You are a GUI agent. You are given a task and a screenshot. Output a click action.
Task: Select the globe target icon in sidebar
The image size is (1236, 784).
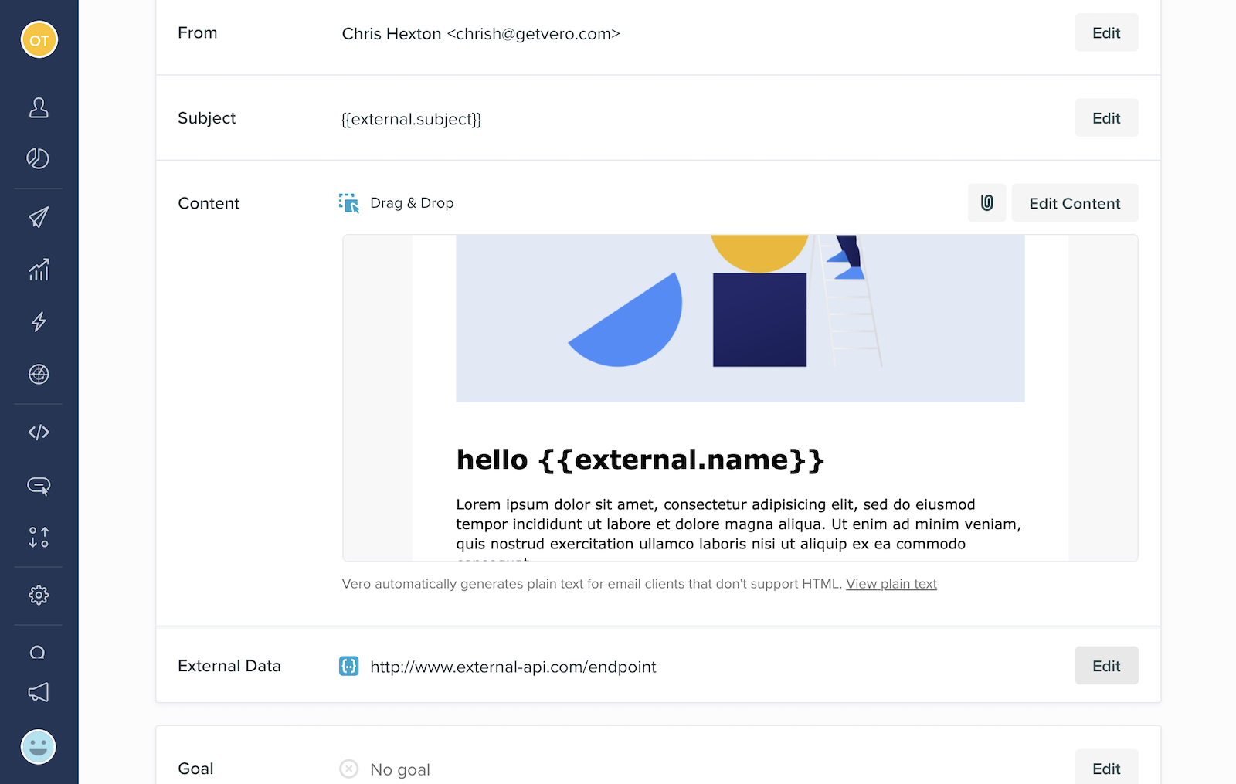point(38,375)
